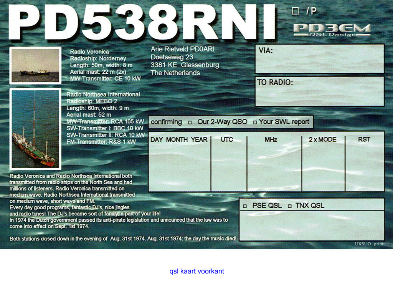Click the Radio Veronica heading text
The width and height of the screenshot is (393, 295).
[89, 52]
